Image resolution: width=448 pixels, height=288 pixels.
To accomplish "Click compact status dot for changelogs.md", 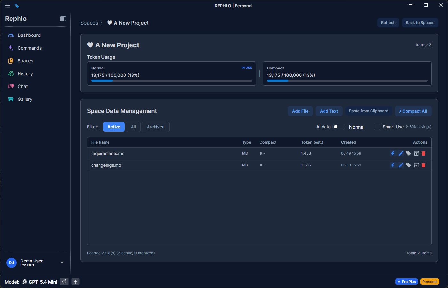I will pyautogui.click(x=261, y=165).
